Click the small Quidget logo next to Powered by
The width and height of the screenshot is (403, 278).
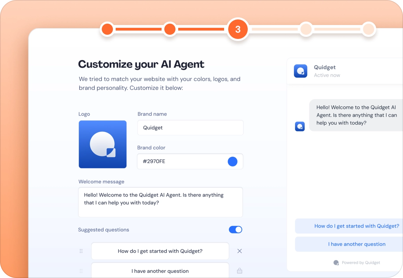click(336, 263)
